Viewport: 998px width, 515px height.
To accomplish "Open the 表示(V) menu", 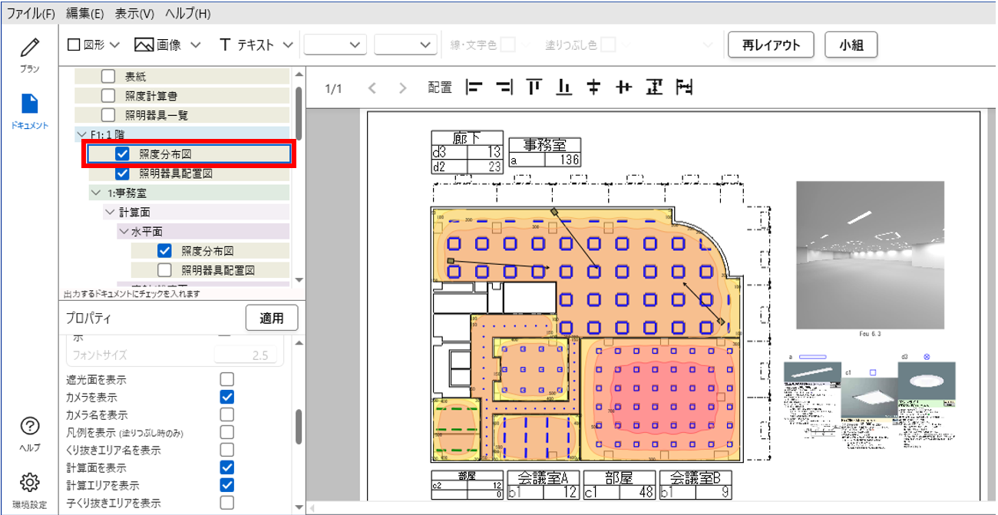I will [134, 14].
